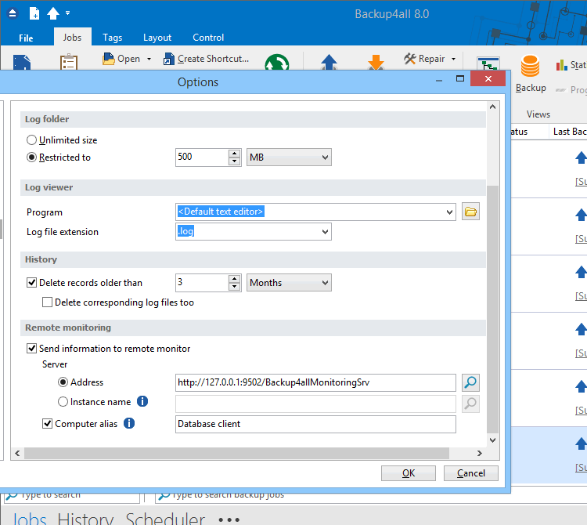Click the Last Backup column header

[568, 132]
